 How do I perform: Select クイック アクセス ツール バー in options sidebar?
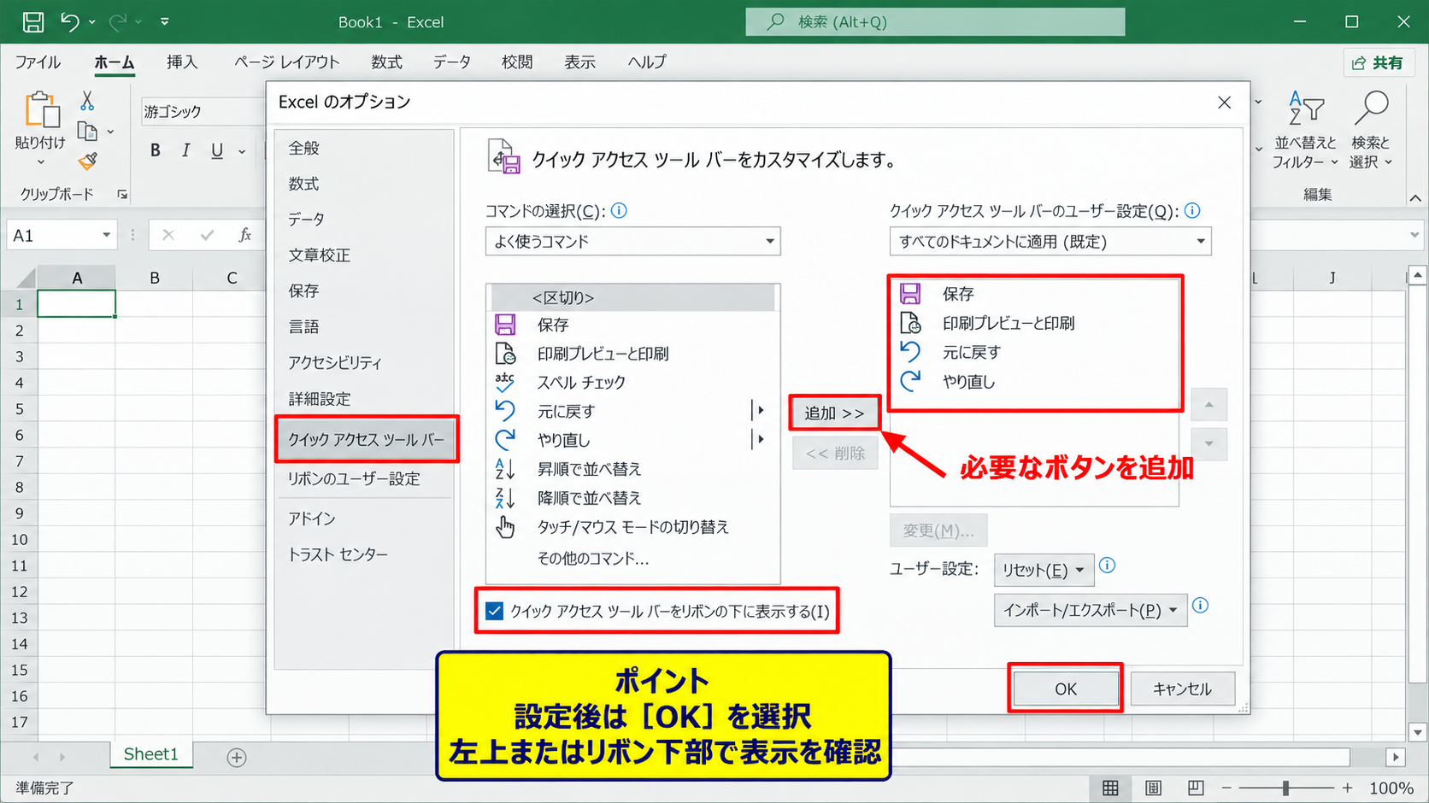(x=366, y=439)
